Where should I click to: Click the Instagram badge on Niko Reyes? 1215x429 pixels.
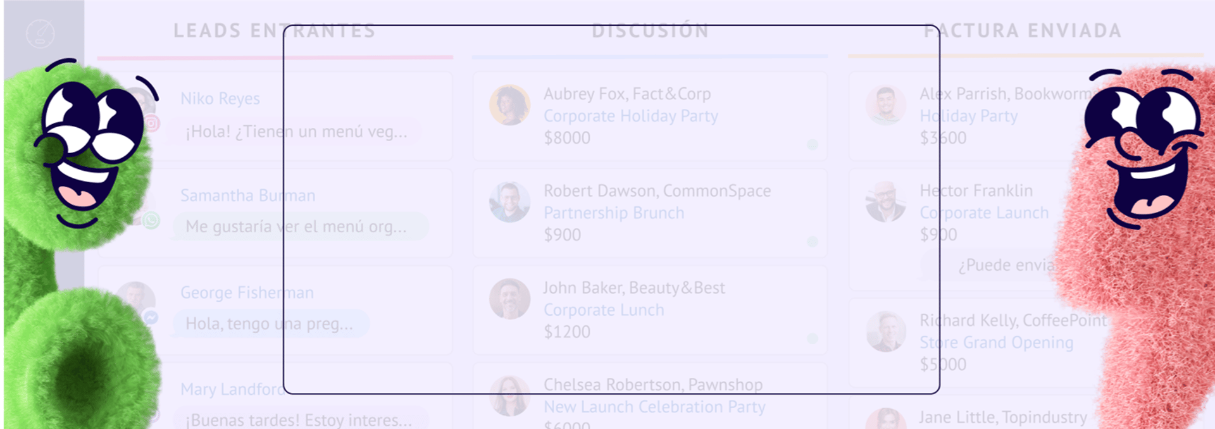[x=152, y=123]
